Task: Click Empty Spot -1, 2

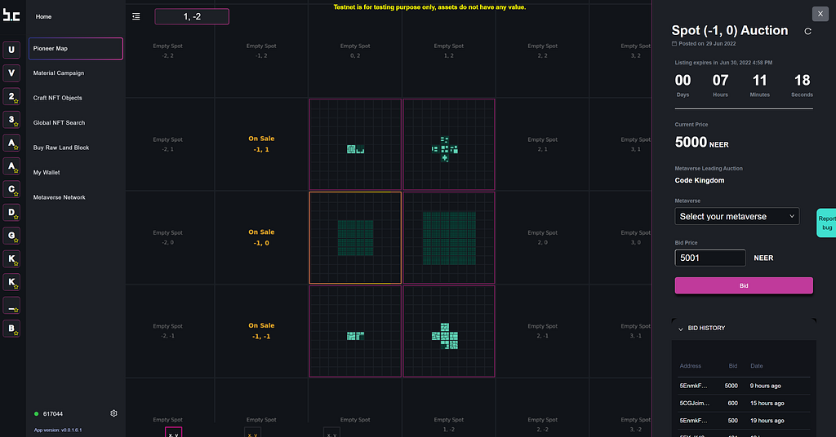Action: click(x=261, y=51)
